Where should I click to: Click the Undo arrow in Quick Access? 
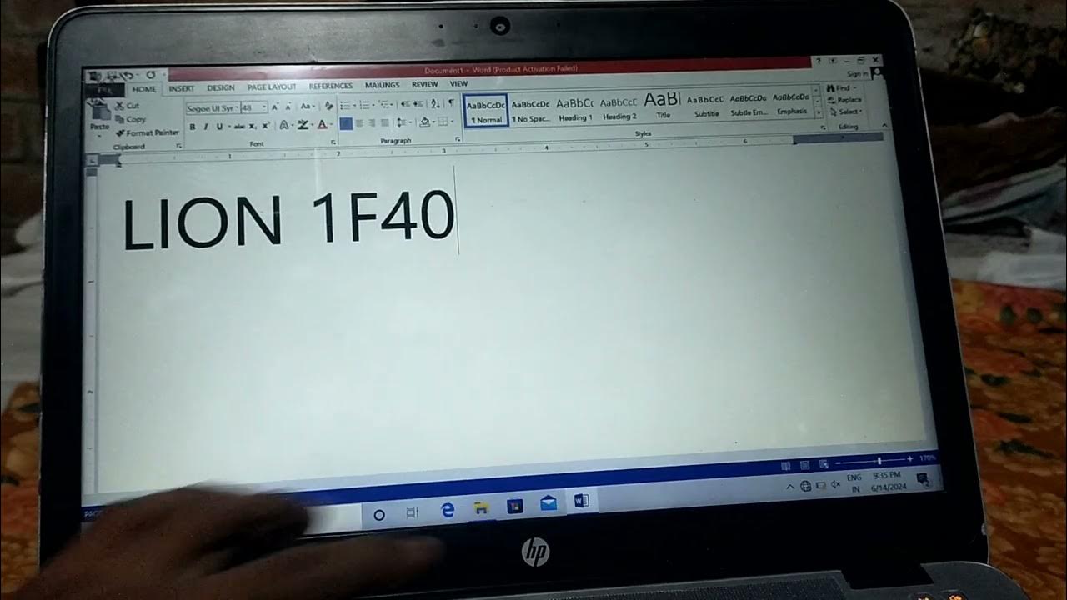pos(128,76)
